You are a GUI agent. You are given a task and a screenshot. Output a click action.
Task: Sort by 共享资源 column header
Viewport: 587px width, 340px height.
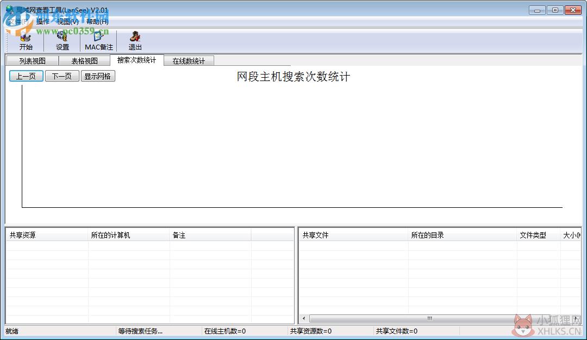[x=47, y=235]
